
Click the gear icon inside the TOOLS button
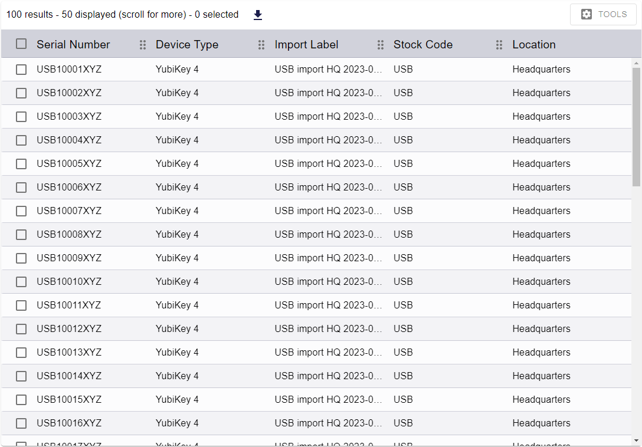click(586, 14)
